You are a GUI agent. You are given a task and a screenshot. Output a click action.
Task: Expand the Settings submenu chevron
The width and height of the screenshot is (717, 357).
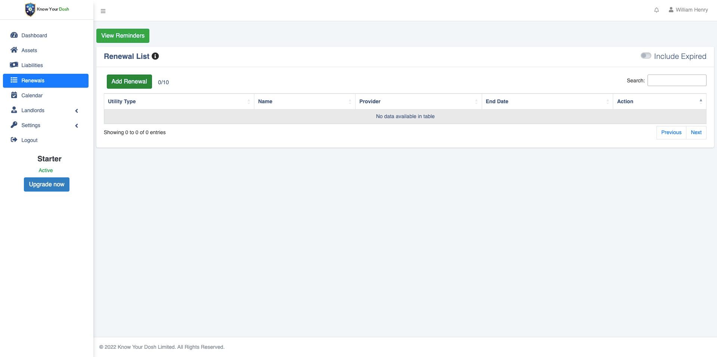point(77,126)
